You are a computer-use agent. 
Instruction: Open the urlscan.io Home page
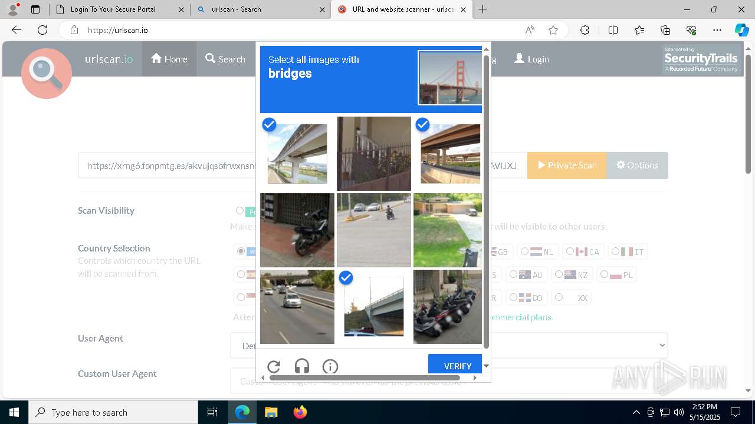[x=169, y=59]
